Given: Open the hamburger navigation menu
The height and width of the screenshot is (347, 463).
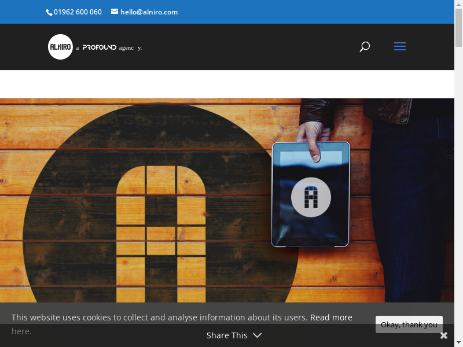Looking at the screenshot, I should click(400, 47).
